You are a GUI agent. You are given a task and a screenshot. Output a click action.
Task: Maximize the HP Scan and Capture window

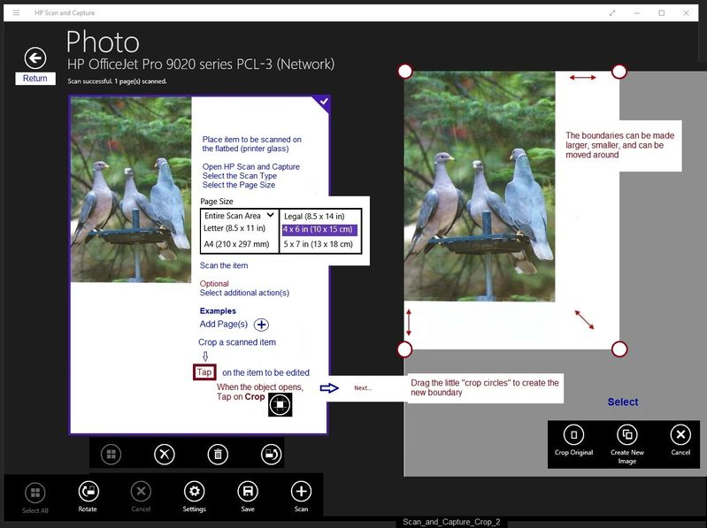(662, 13)
